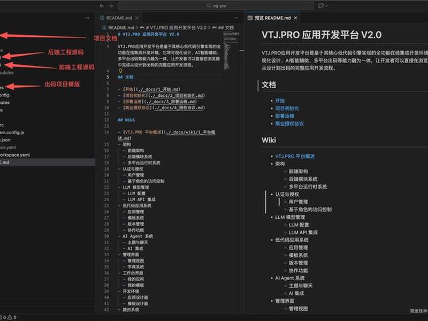Click the editor minimap
The width and height of the screenshot is (428, 321).
pyautogui.click(x=231, y=51)
